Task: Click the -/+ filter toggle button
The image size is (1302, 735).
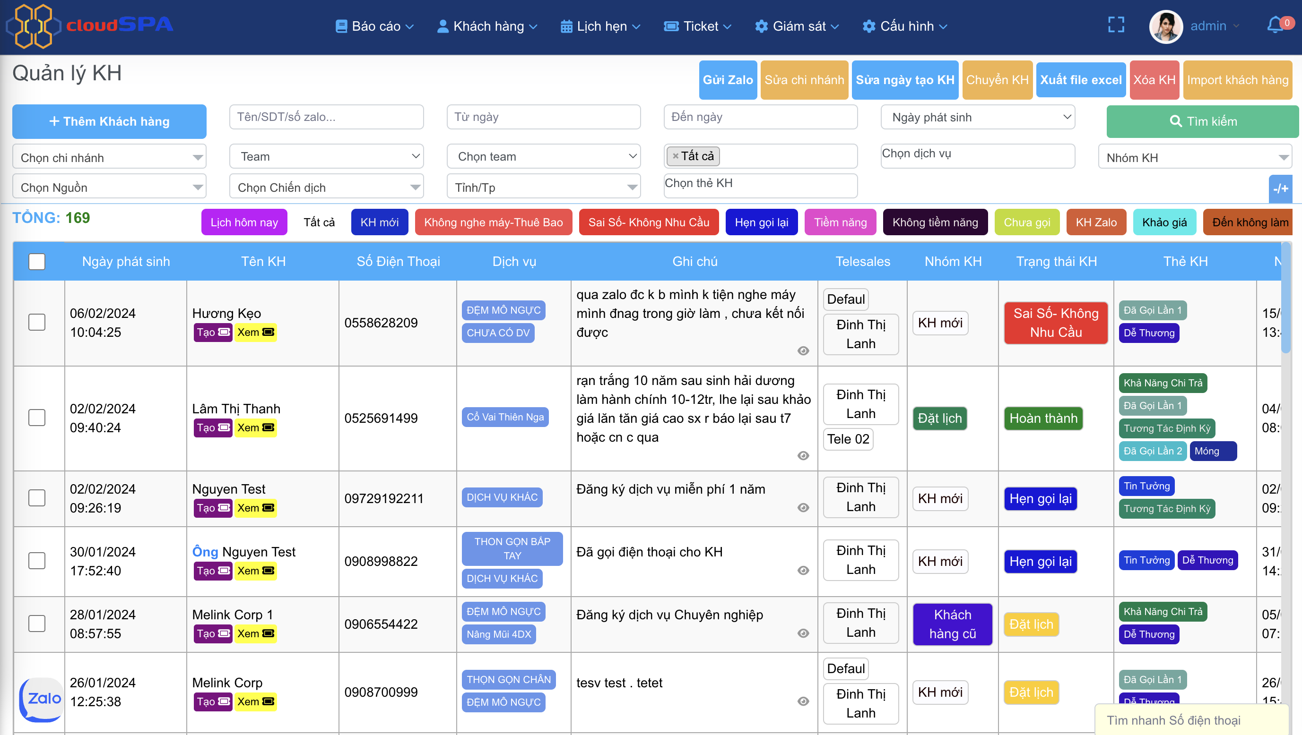Action: (x=1280, y=189)
